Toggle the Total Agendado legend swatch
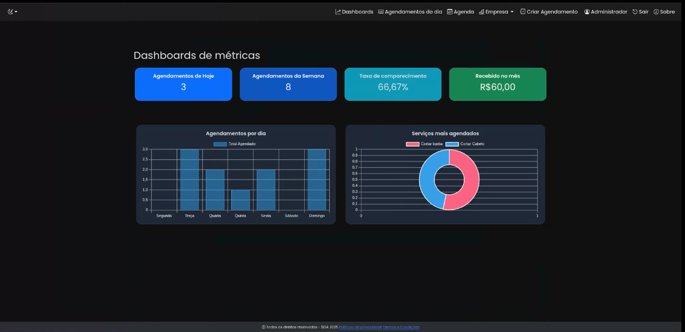Viewport: 685px width, 332px height. (x=220, y=144)
